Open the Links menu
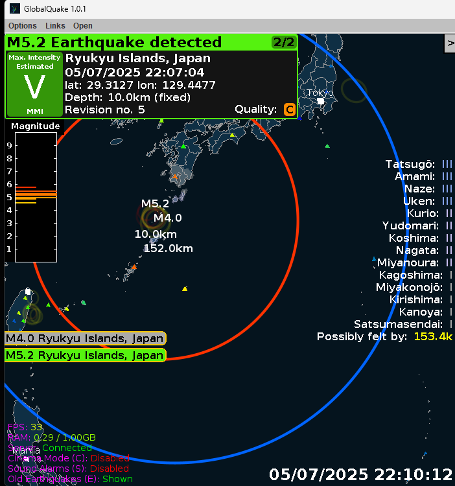455x486 pixels. click(55, 26)
